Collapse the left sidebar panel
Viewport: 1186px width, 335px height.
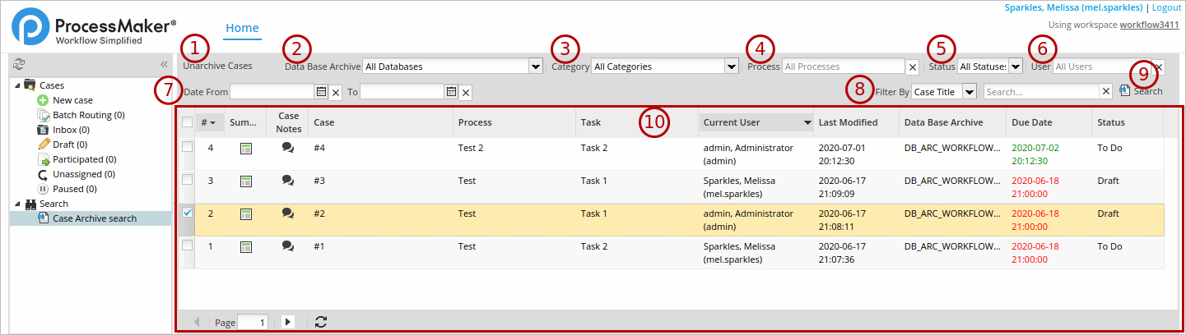coord(164,65)
